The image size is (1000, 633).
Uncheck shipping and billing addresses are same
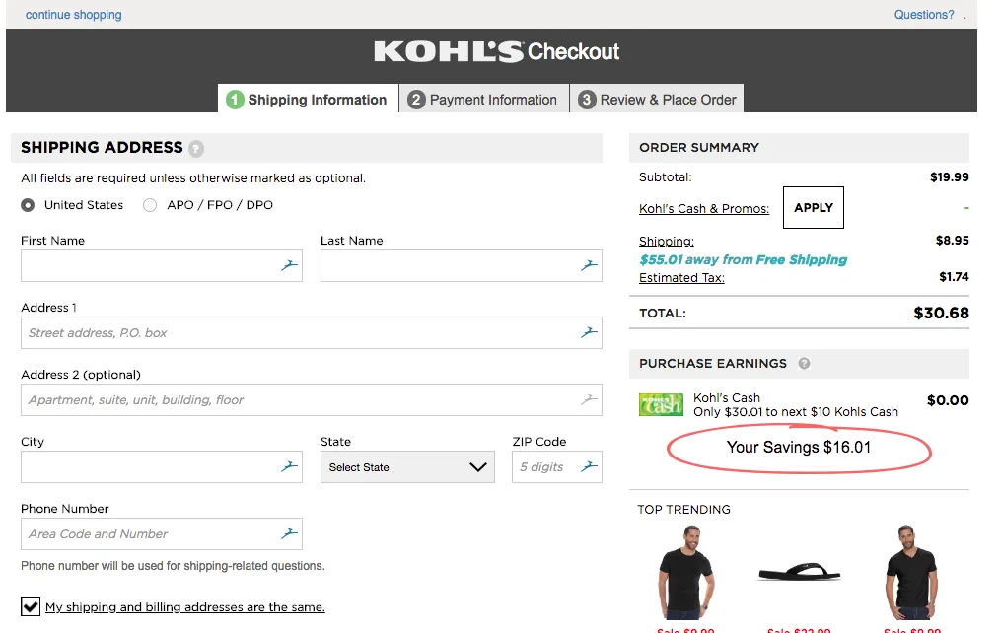pos(30,606)
